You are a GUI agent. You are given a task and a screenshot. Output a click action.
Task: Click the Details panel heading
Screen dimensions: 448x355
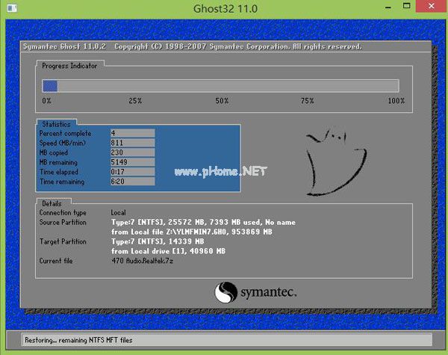click(52, 203)
